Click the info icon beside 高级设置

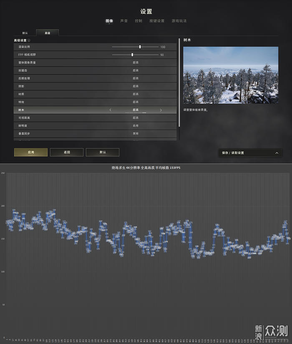(29, 40)
